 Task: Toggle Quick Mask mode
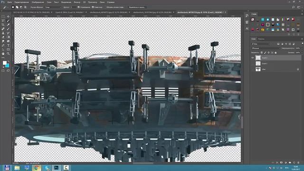point(3,71)
